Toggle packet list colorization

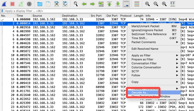click(x=137, y=4)
